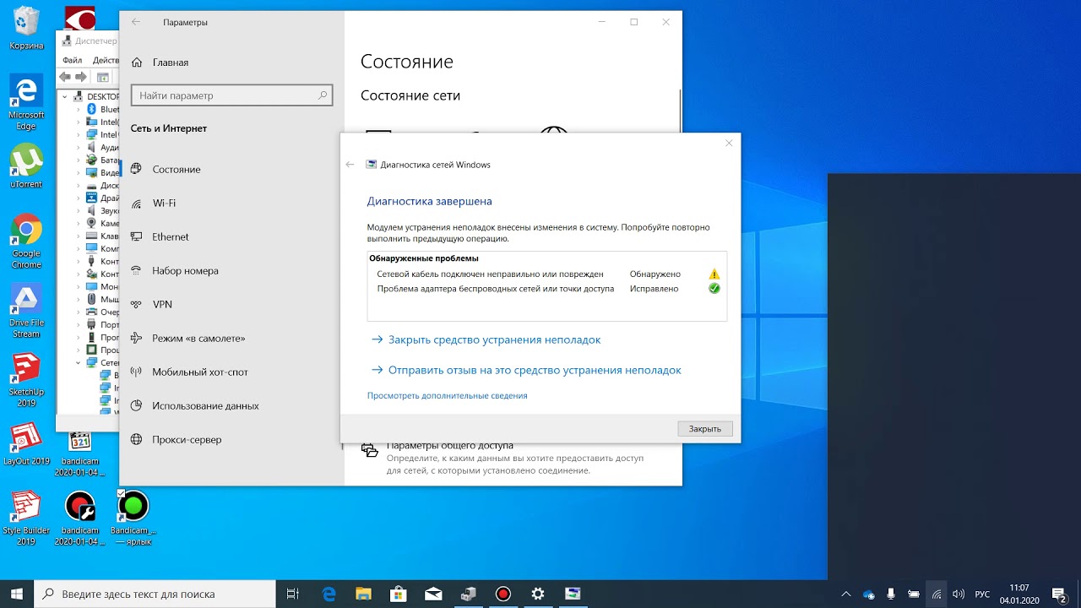Click back arrow in Device Manager toolbar
The height and width of the screenshot is (608, 1081).
65,77
